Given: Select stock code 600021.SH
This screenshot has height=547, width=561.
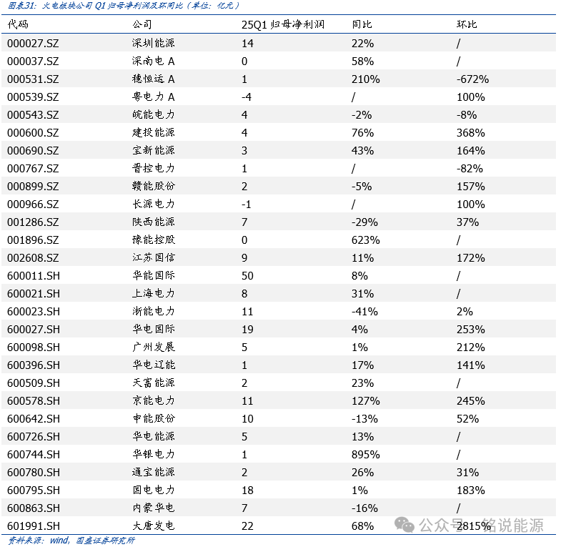Looking at the screenshot, I should [x=34, y=294].
